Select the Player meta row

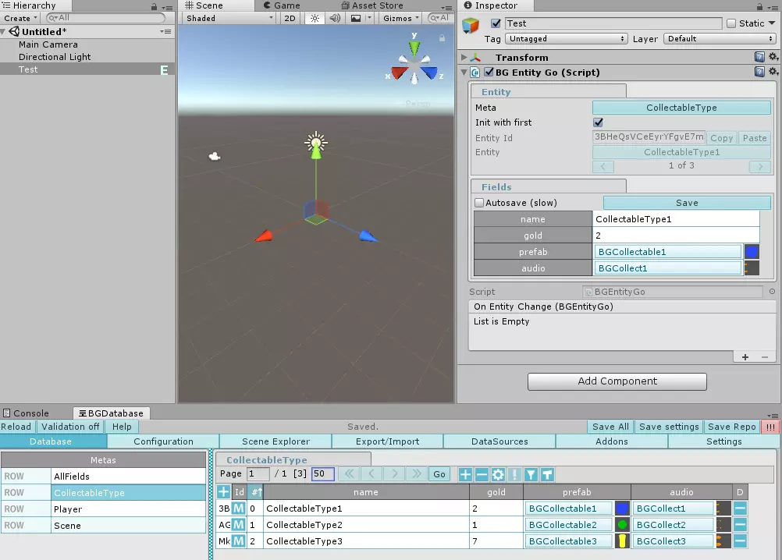coord(103,509)
